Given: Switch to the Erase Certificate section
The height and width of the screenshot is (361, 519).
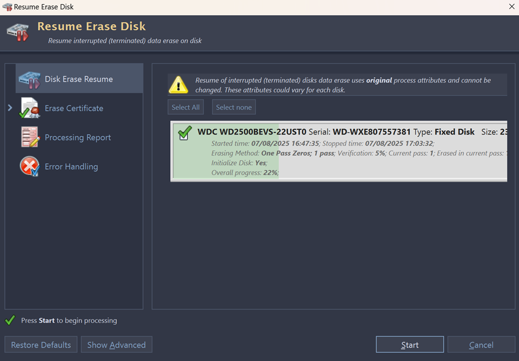Looking at the screenshot, I should [x=74, y=108].
